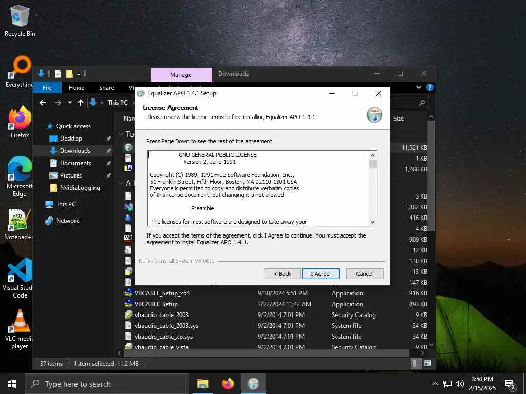This screenshot has height=394, width=526.
Task: Open Desktop in navigation pane
Action: click(x=71, y=139)
